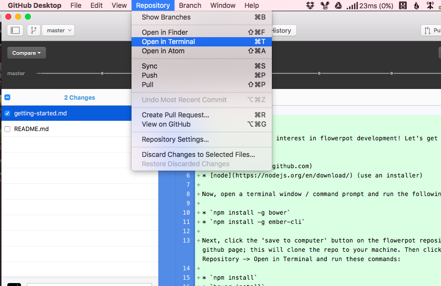Open the Edit menu
441x286 pixels.
[96, 5]
